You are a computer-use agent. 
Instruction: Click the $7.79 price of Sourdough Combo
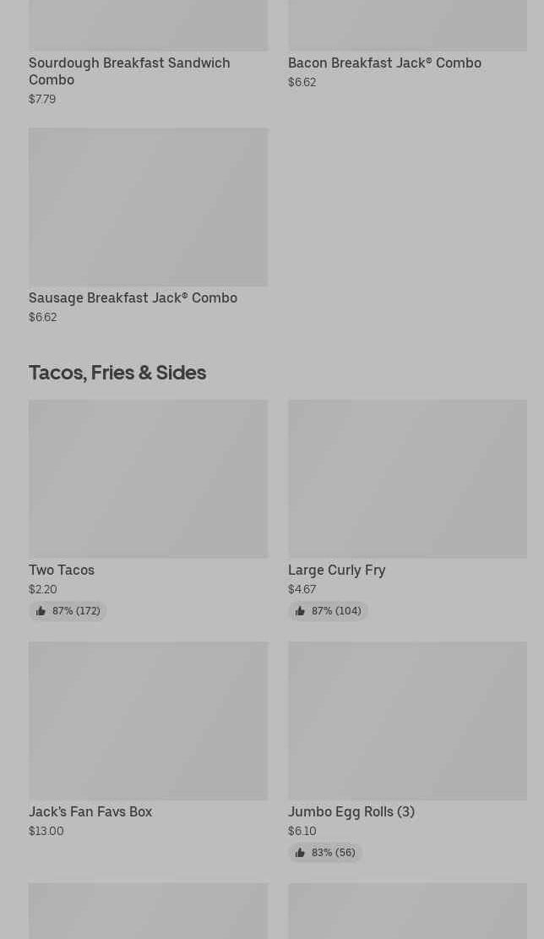point(42,99)
